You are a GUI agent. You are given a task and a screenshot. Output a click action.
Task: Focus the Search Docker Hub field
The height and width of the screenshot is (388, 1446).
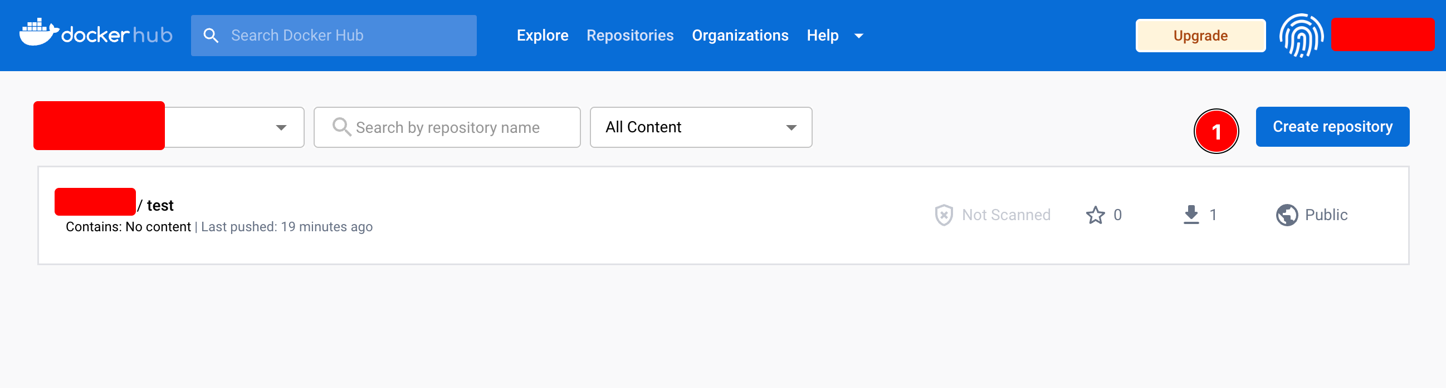click(348, 36)
